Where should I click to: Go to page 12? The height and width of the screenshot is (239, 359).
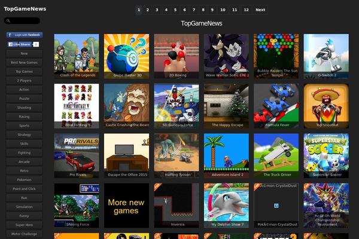coord(246,10)
